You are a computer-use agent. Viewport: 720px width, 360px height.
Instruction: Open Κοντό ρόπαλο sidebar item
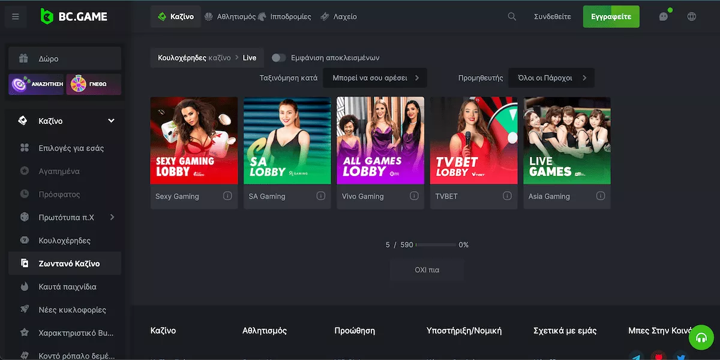pos(65,355)
